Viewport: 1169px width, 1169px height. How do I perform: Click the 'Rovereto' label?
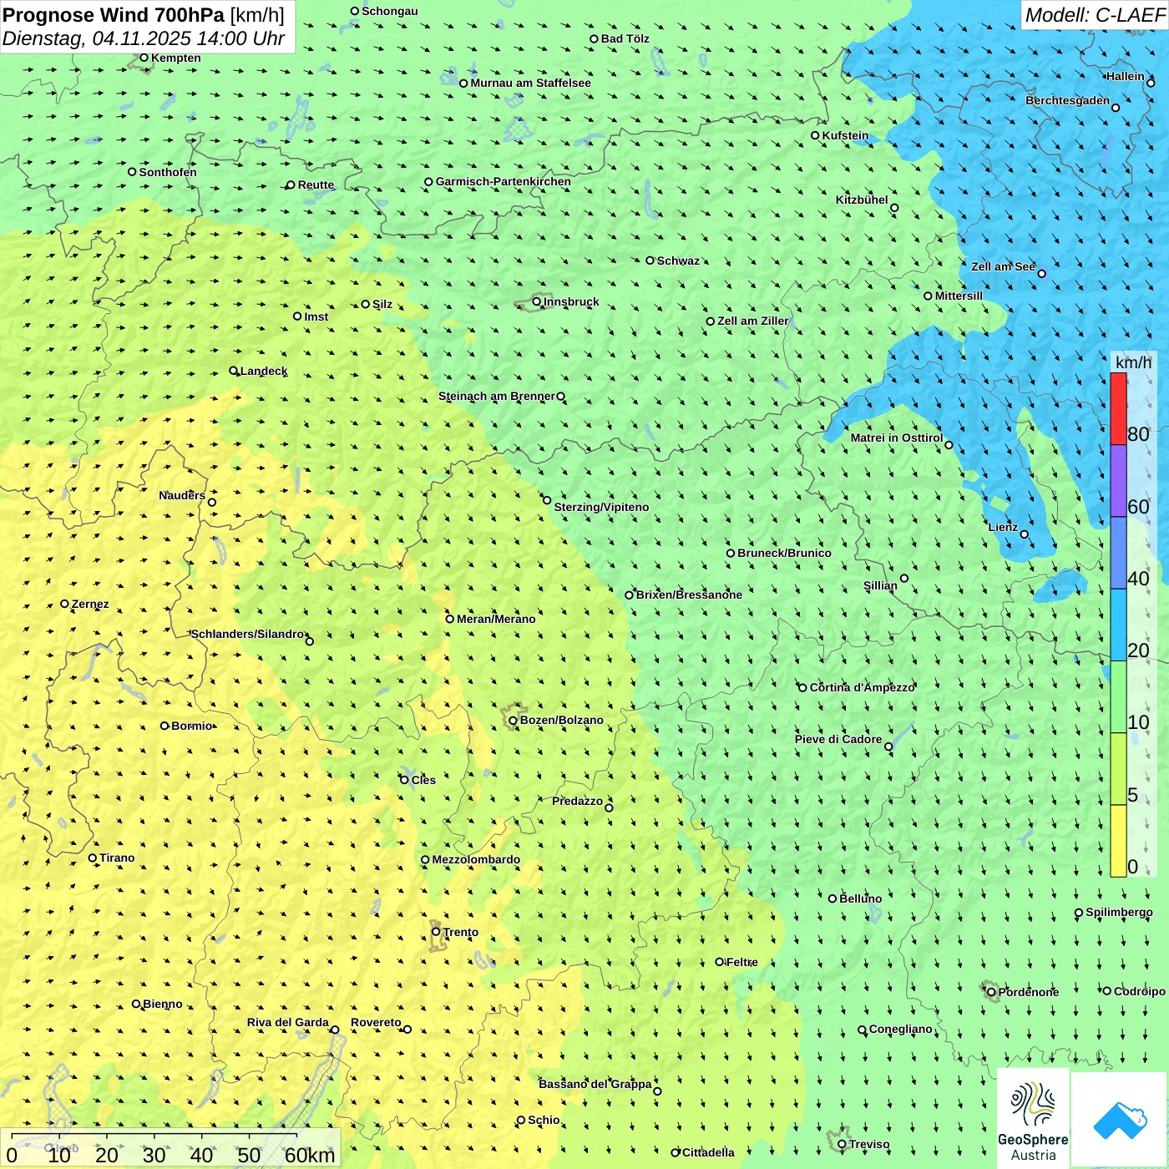click(x=376, y=1022)
